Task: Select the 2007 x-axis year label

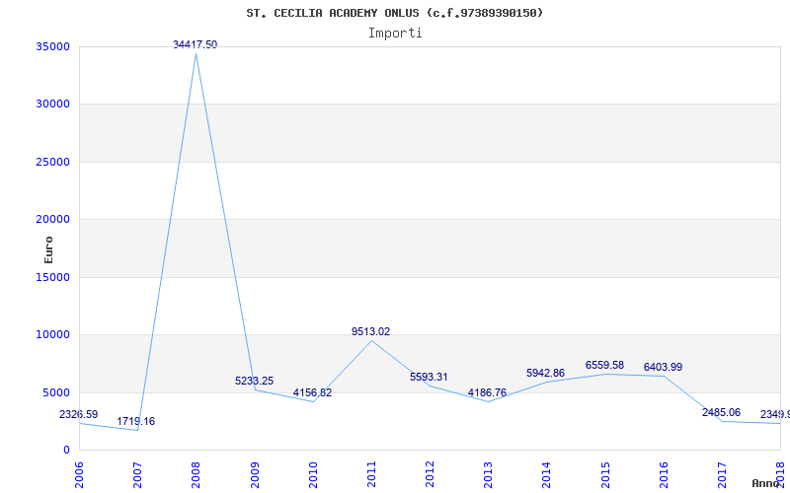Action: 137,475
